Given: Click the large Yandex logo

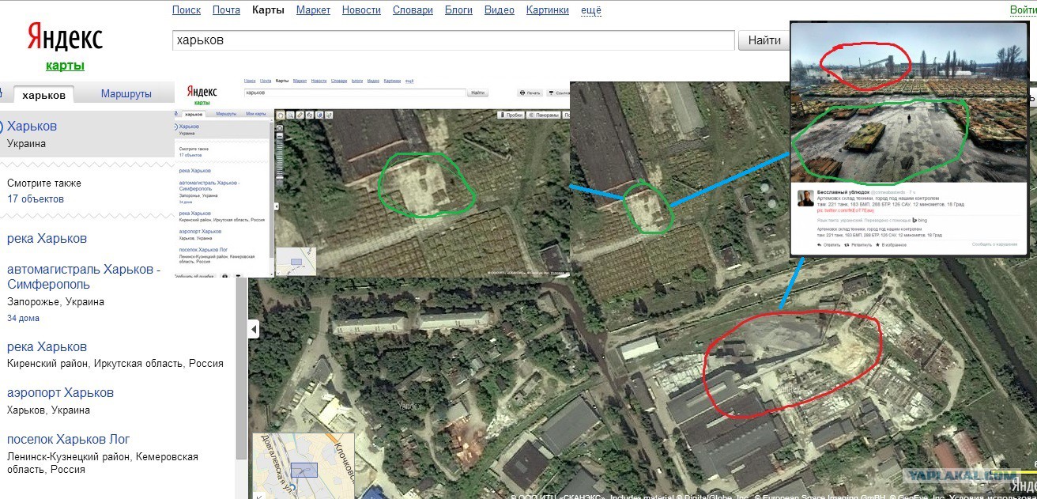Looking at the screenshot, I should 66,36.
